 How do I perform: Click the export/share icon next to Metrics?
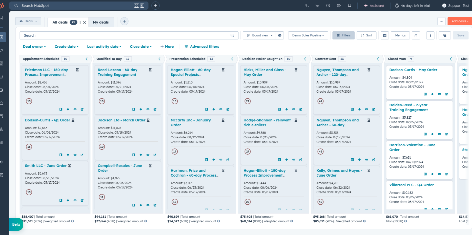(416, 35)
